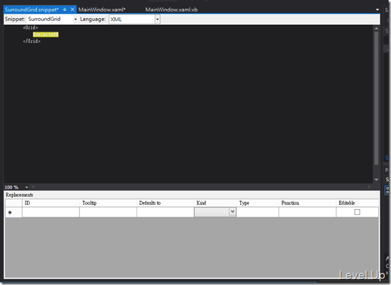Viewport: 391px width, 285px height.
Task: Switch to the SurroundGrid.snippet tab
Action: point(32,10)
